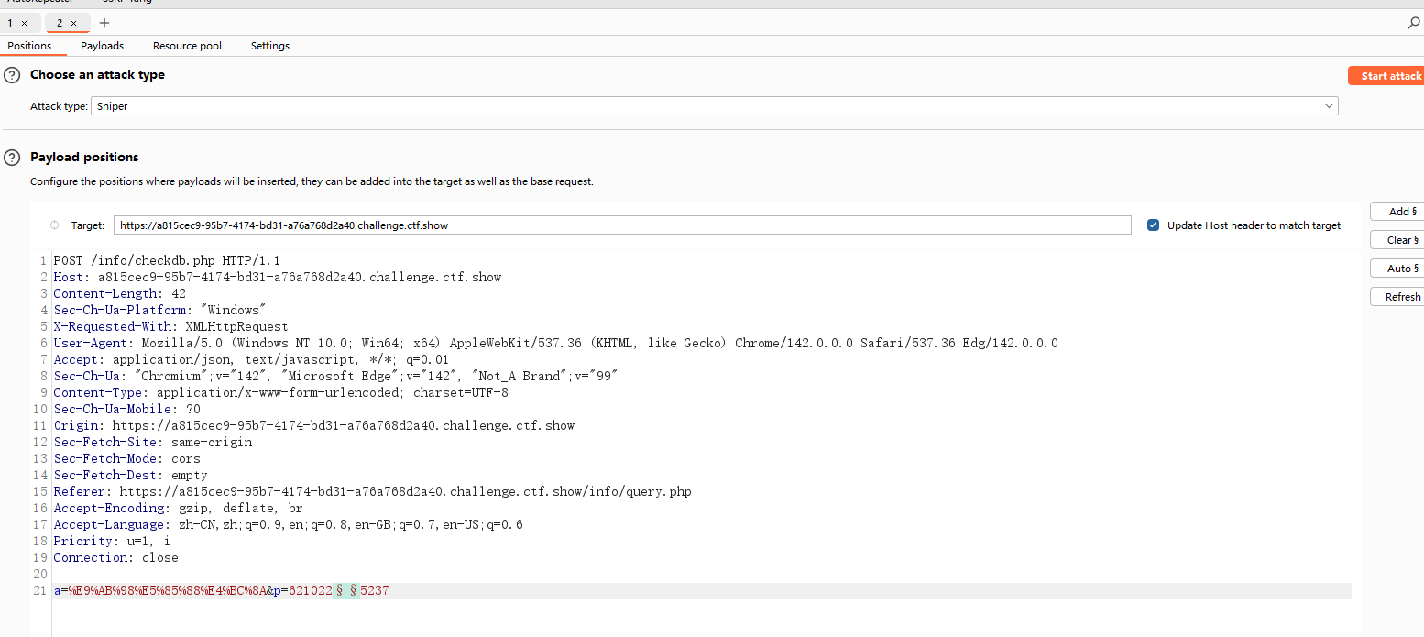Click the Sec-Fetch-Mode: cors line
Viewport: 1424px width, 637px height.
coord(126,458)
